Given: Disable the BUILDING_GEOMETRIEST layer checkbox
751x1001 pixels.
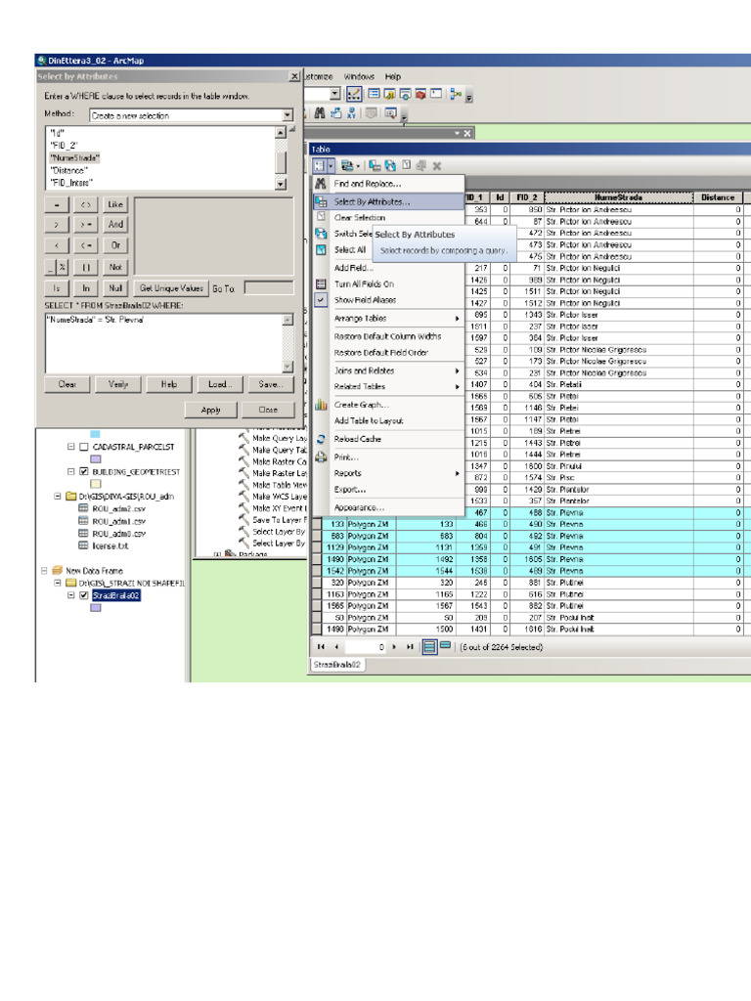Looking at the screenshot, I should tap(84, 471).
